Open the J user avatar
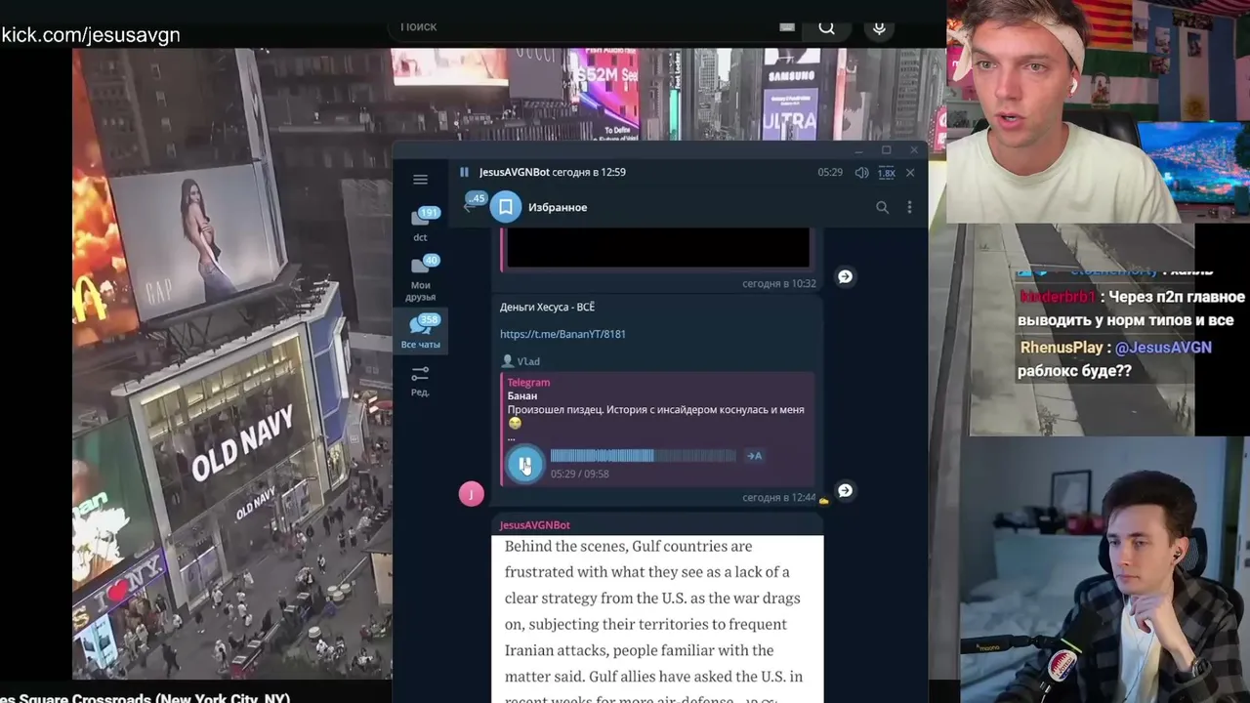 click(471, 494)
